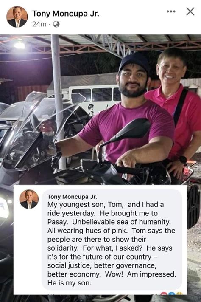Open the three-dots post options menu

point(171,11)
